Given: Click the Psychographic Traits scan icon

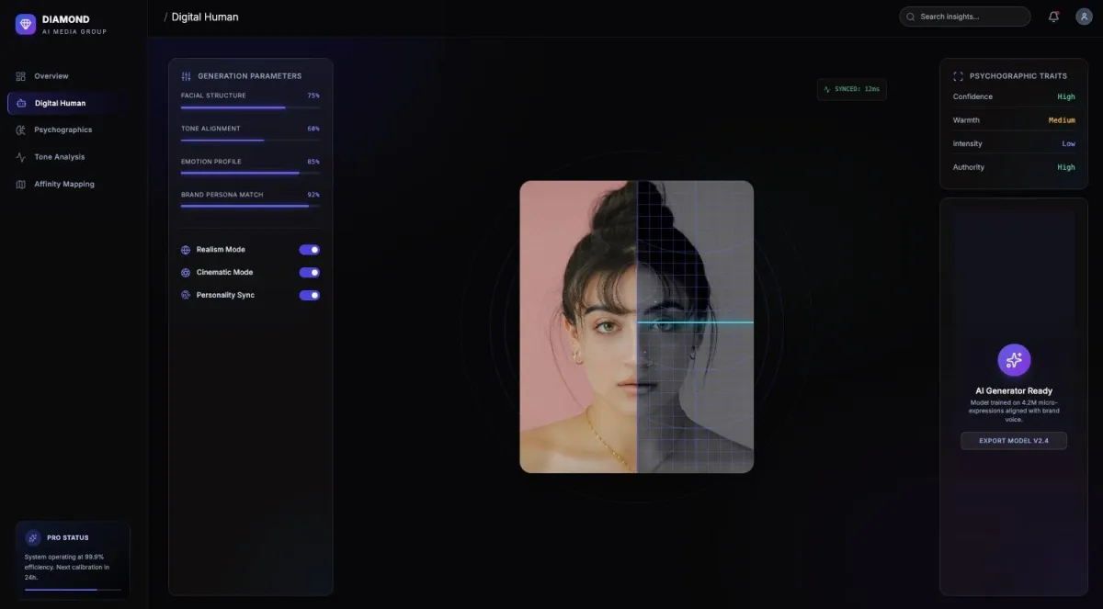Looking at the screenshot, I should point(959,76).
